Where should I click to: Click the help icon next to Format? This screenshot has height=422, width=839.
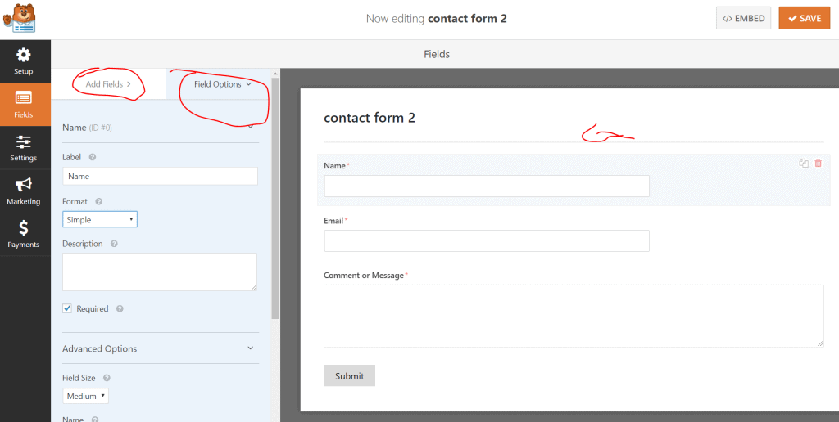(98, 202)
